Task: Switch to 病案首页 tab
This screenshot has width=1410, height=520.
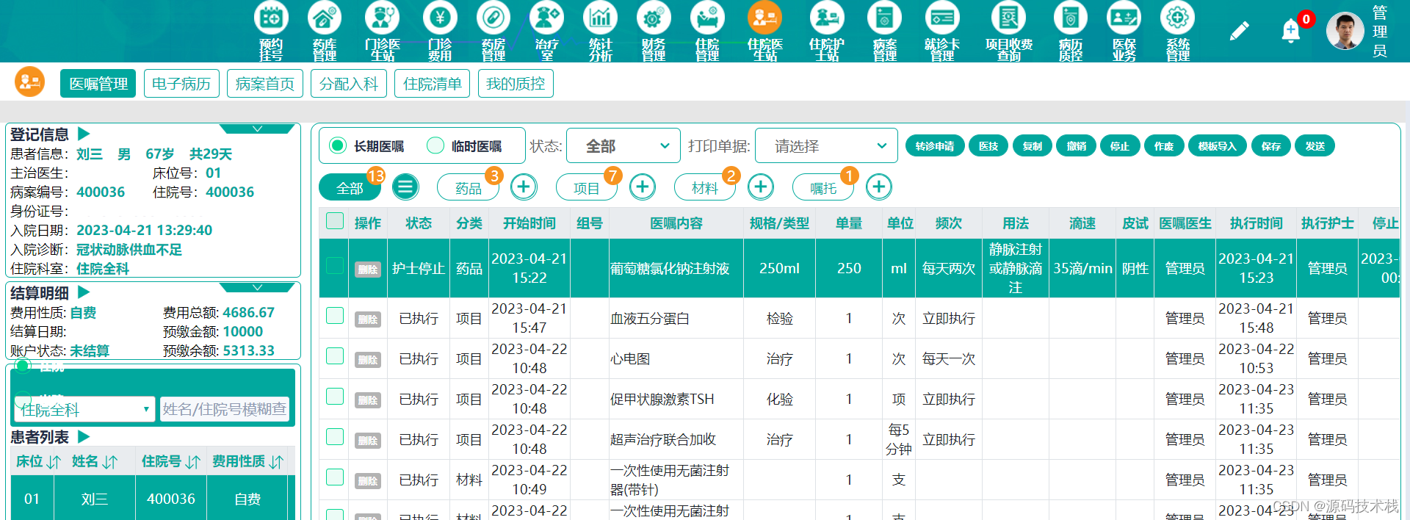Action: point(265,84)
